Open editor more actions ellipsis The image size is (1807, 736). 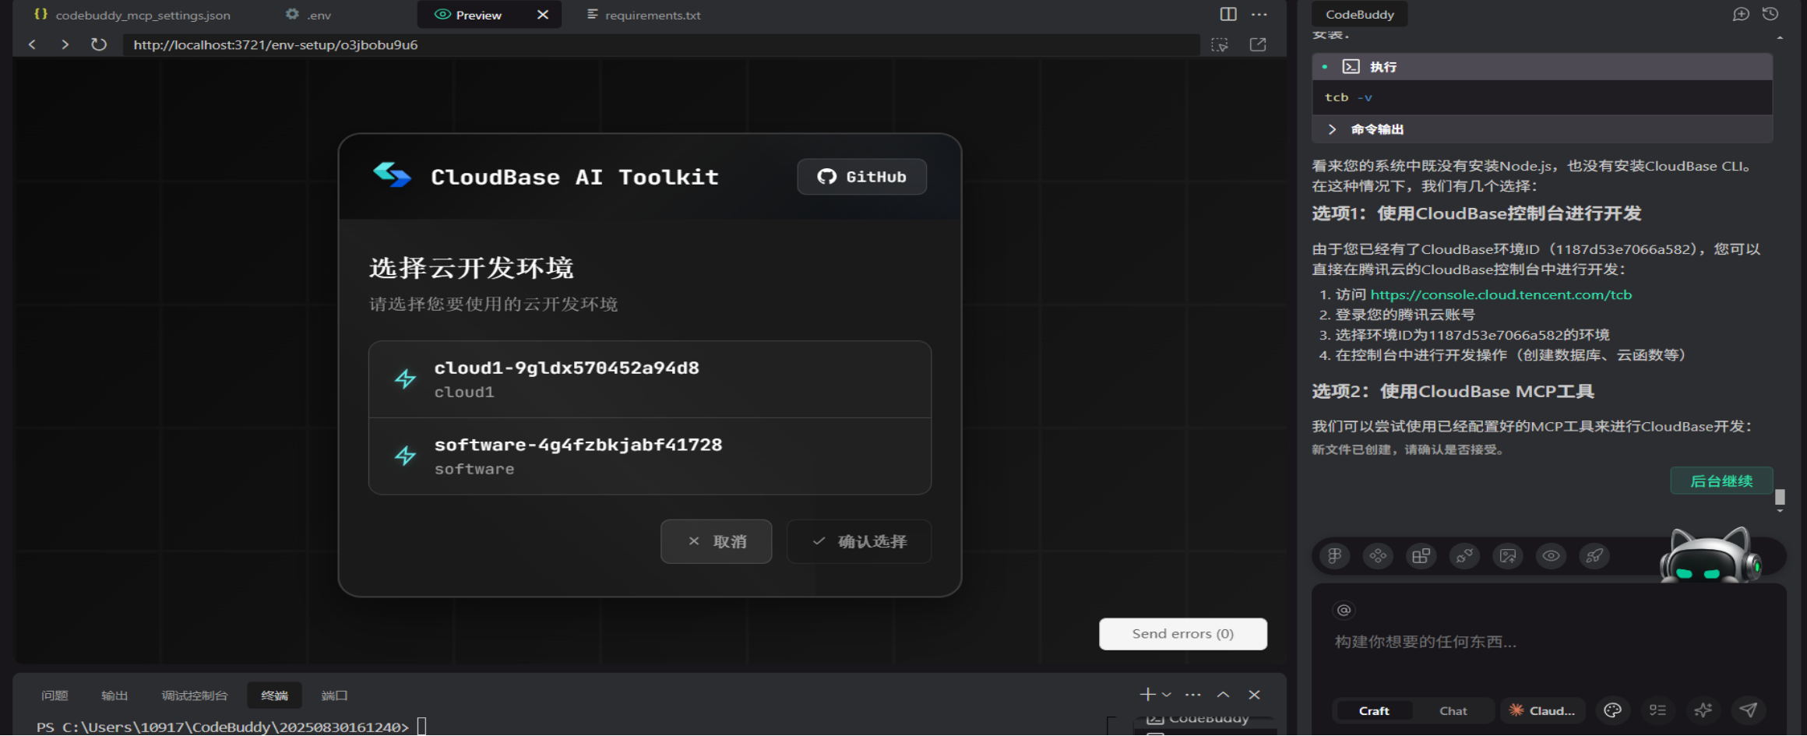(x=1259, y=14)
